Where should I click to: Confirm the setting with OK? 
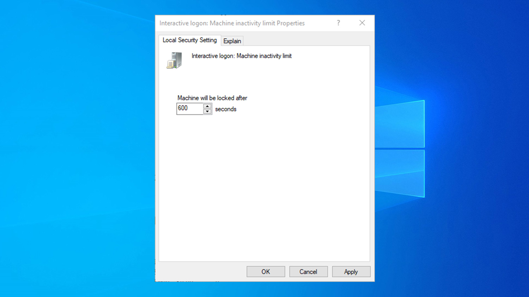(266, 271)
